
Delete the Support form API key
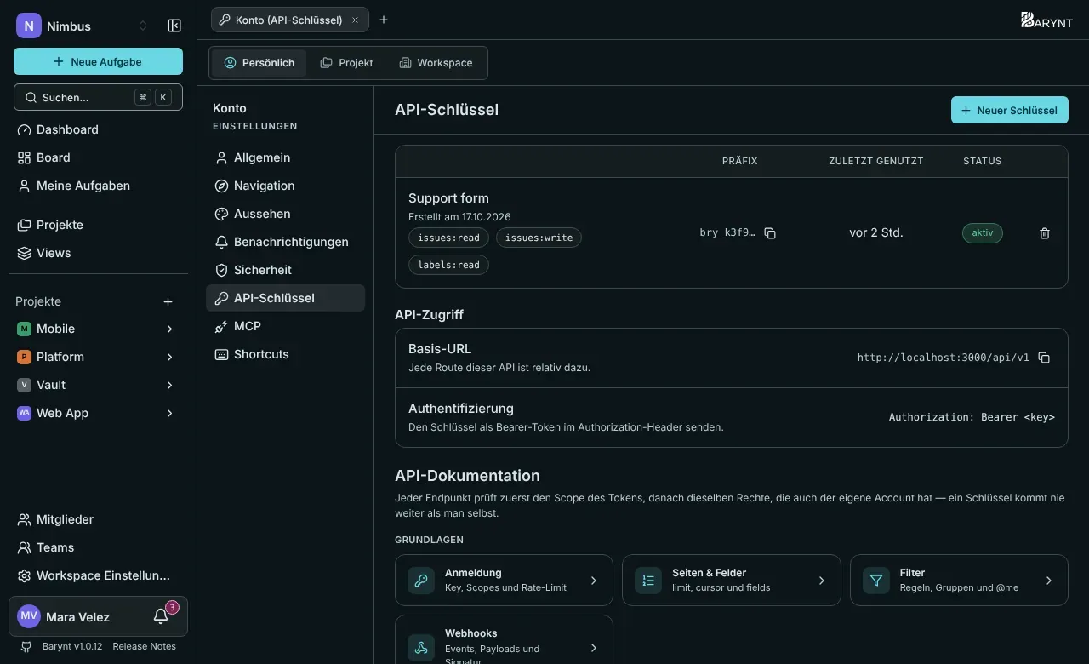click(1045, 233)
